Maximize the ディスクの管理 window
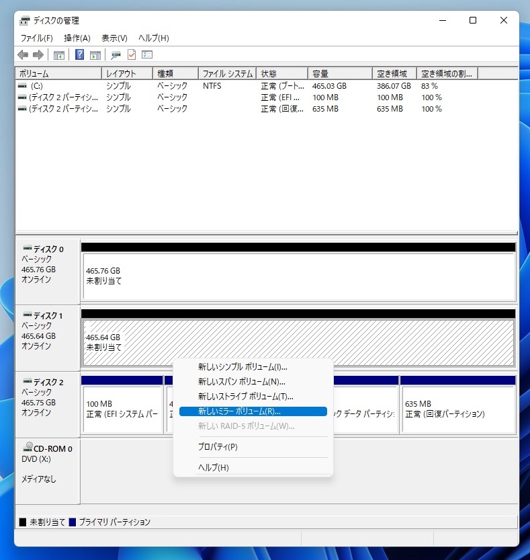Image resolution: width=530 pixels, height=560 pixels. [x=473, y=20]
